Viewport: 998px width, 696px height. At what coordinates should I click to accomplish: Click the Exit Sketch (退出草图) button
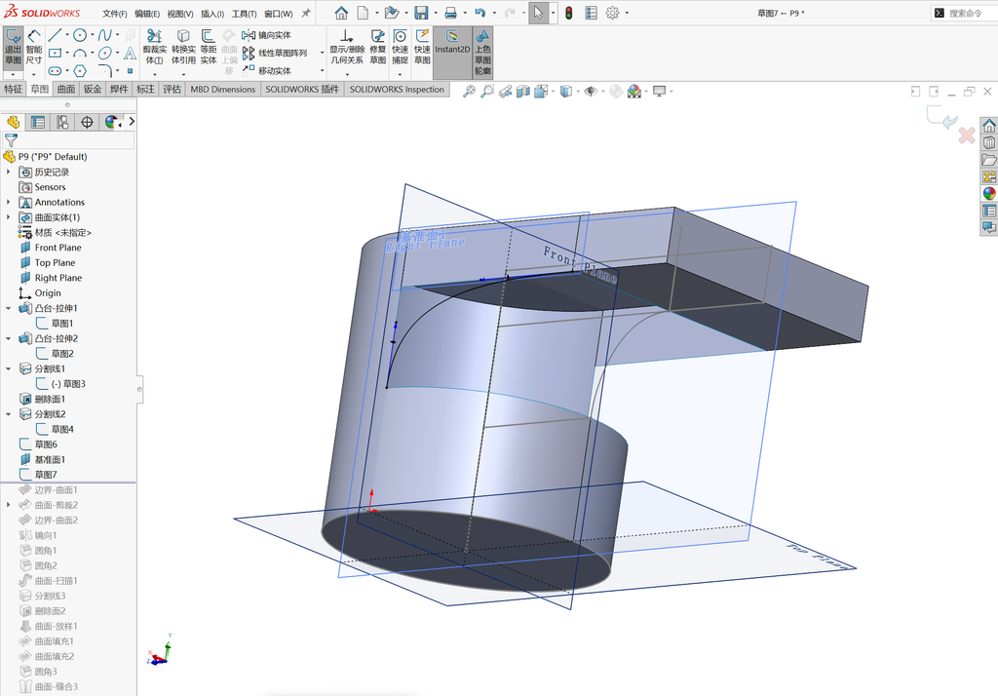[14, 47]
